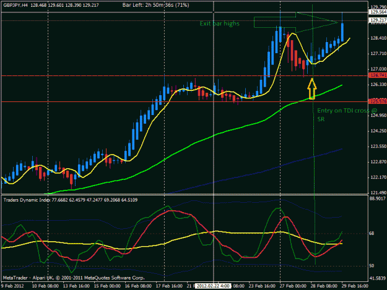The image size is (387, 290).
Task: Click the red 125.576 price level tag
Action: (378, 101)
